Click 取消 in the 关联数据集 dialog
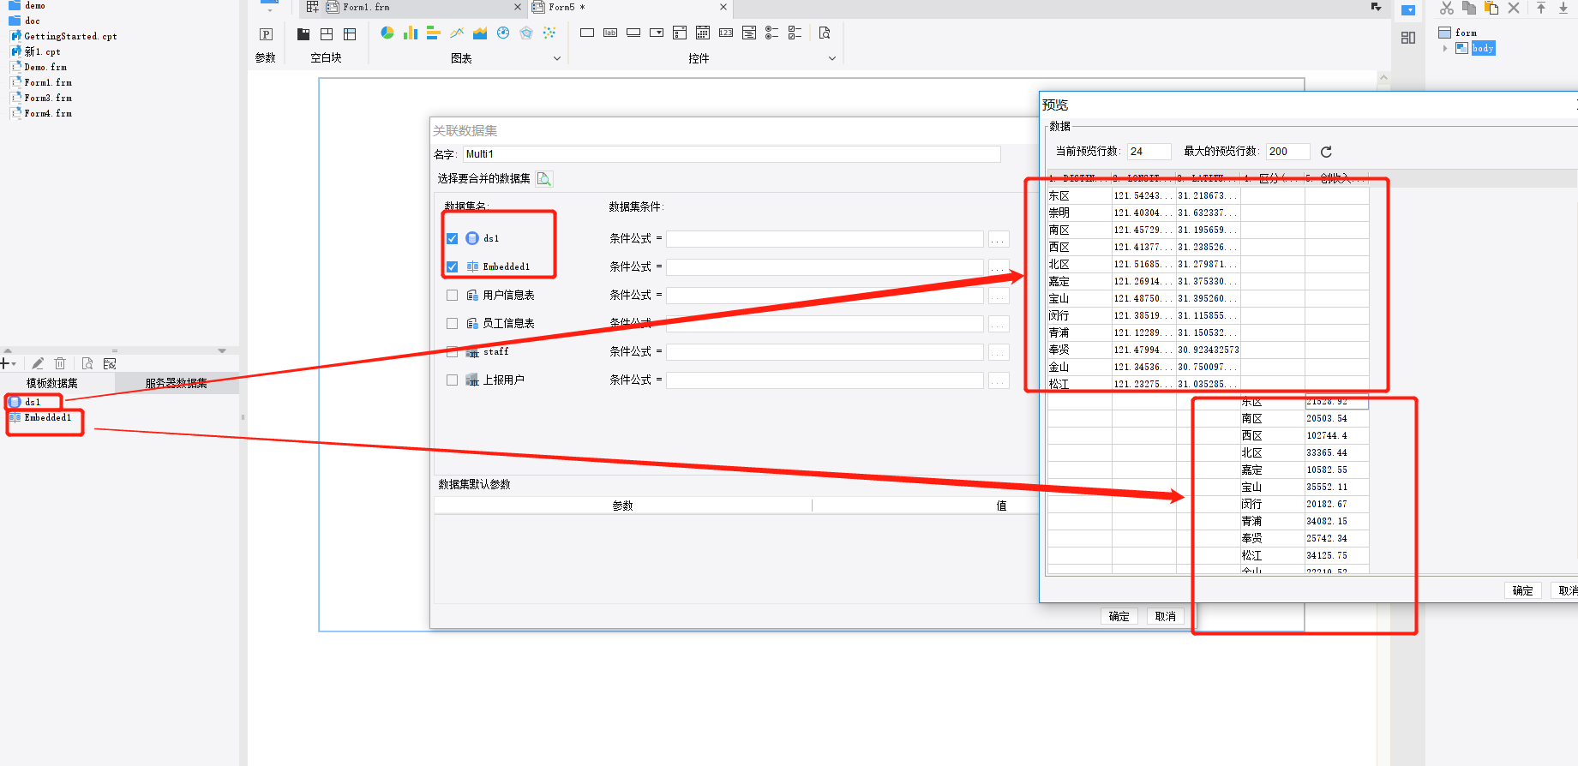 tap(1165, 616)
